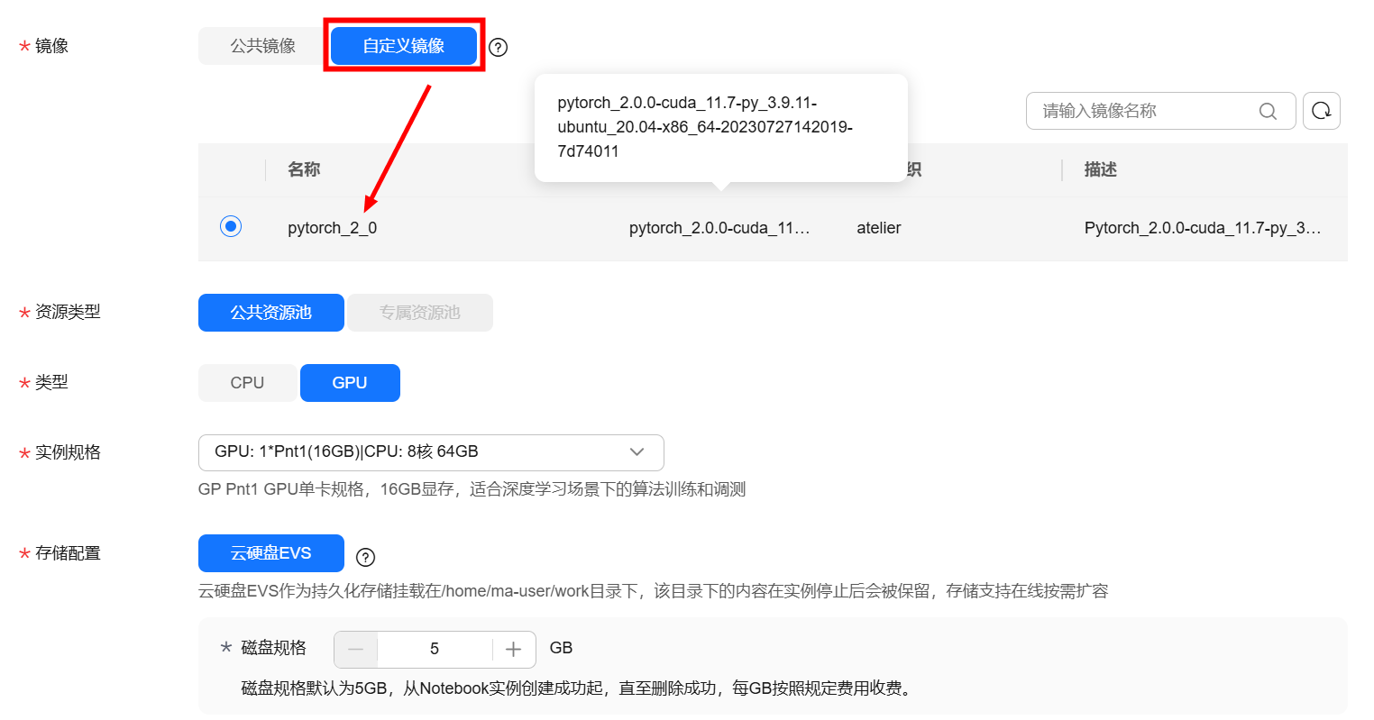Click 名称 column header
This screenshot has width=1374, height=720.
(304, 169)
